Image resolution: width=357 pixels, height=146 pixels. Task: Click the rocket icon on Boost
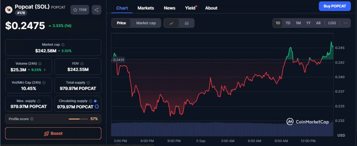coord(46,134)
